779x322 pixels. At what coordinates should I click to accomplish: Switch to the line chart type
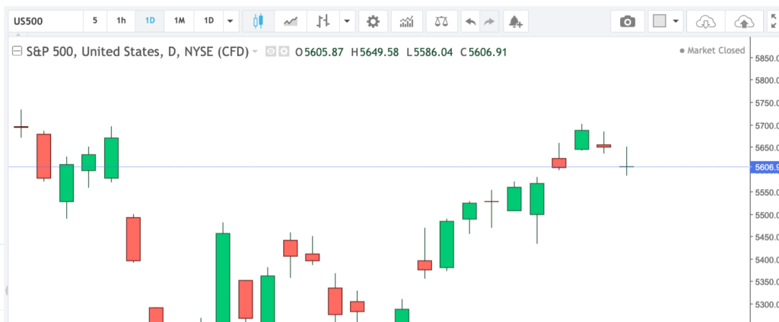pyautogui.click(x=290, y=21)
